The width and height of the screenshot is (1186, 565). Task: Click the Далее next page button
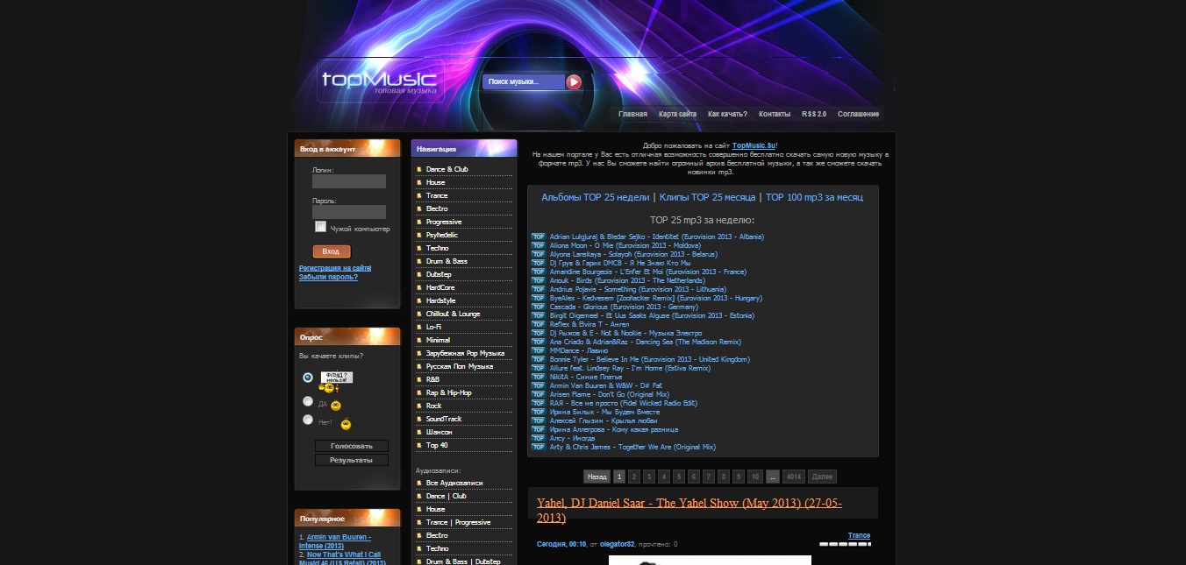(x=822, y=477)
